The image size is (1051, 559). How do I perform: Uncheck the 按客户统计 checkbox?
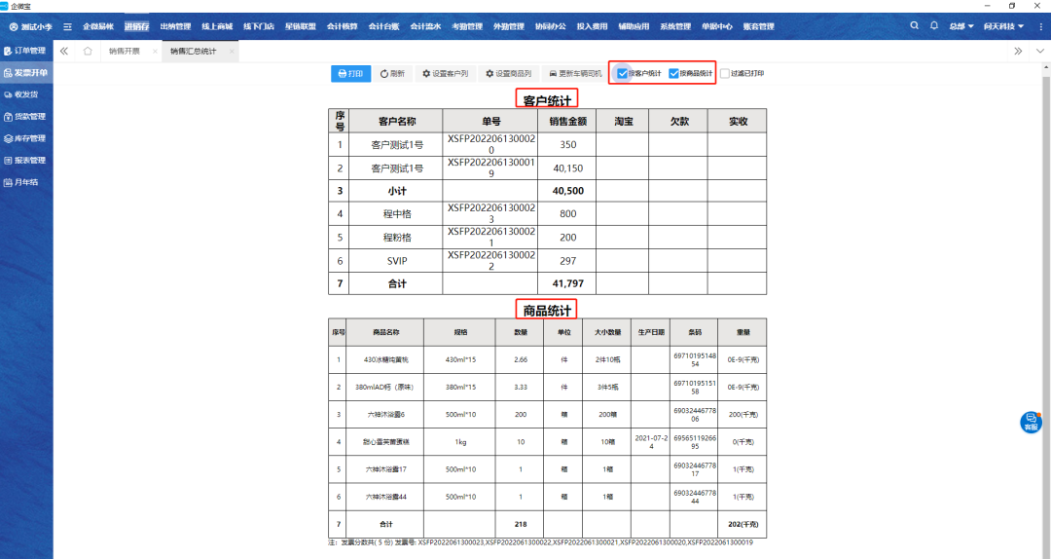pos(623,73)
